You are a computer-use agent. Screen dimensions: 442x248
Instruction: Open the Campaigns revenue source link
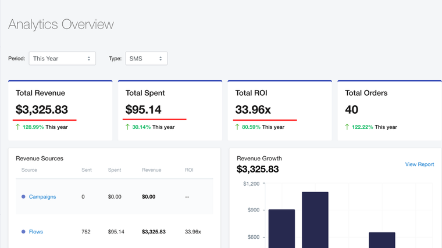(x=42, y=197)
